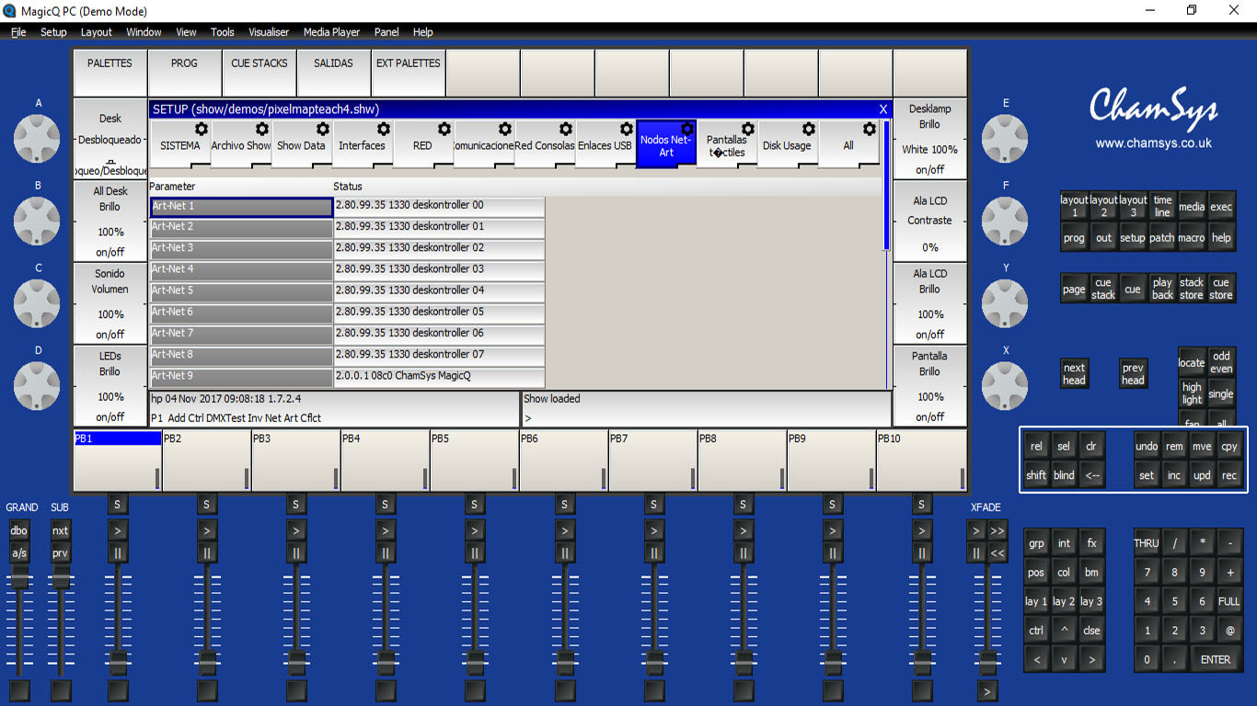Click the rec record button
This screenshot has width=1257, height=706.
point(1229,475)
